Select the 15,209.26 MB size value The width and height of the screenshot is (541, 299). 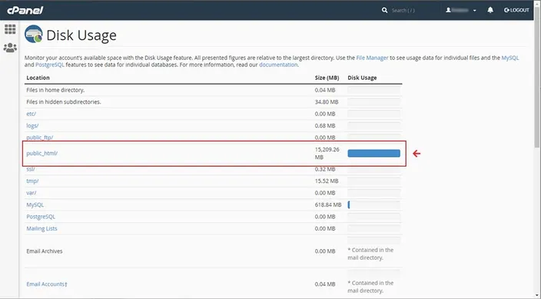327,153
